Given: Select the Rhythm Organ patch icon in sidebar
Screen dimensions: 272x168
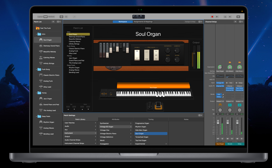Looking at the screenshot, I should tap(41, 122).
